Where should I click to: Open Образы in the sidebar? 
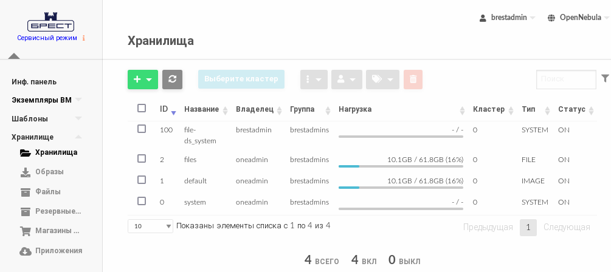click(x=49, y=172)
